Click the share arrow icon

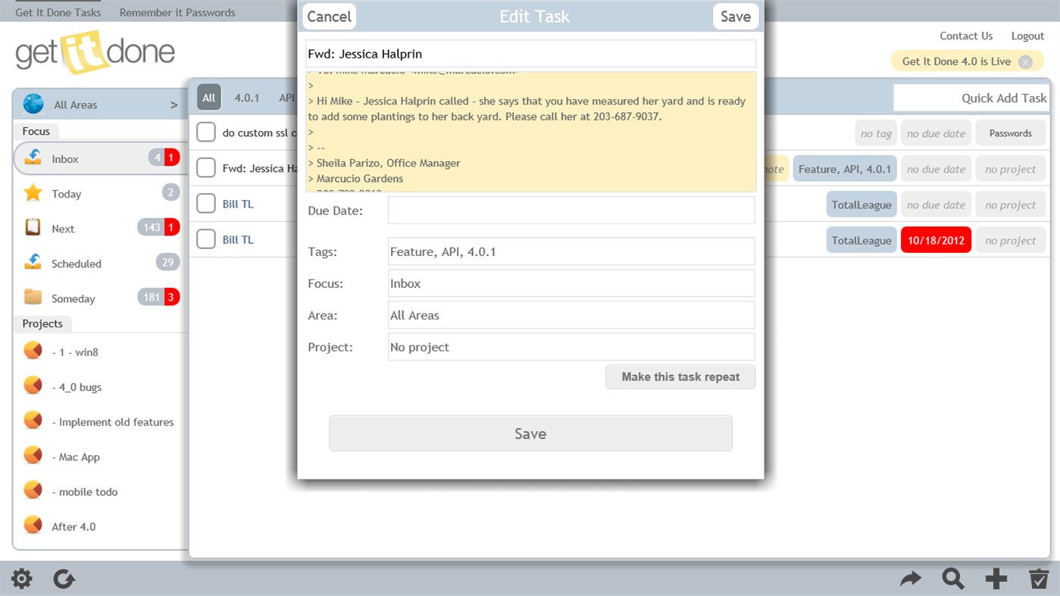point(911,579)
